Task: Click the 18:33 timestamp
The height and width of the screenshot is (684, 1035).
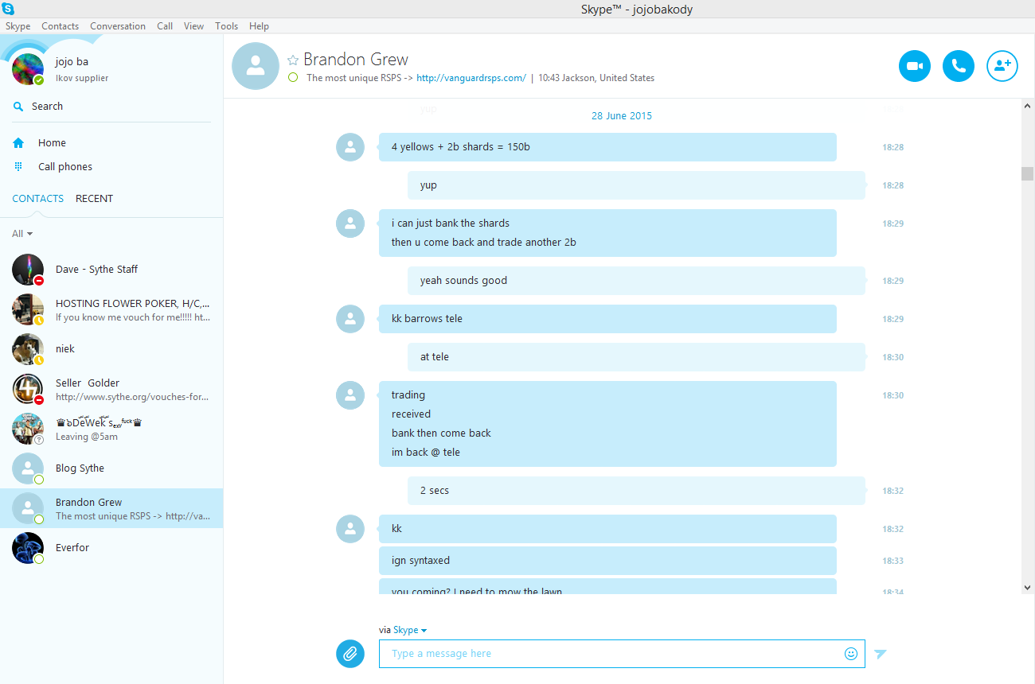Action: (x=892, y=561)
